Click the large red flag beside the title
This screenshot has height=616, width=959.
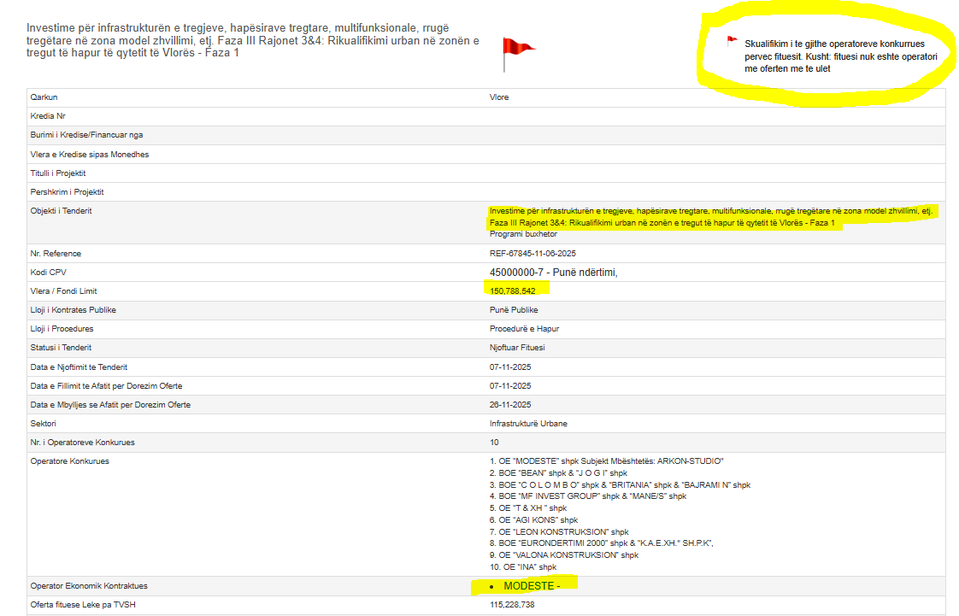[x=515, y=51]
